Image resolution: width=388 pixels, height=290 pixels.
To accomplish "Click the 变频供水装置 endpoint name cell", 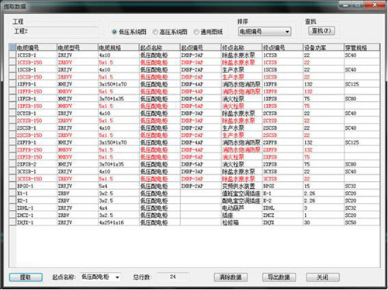I will pos(241,186).
